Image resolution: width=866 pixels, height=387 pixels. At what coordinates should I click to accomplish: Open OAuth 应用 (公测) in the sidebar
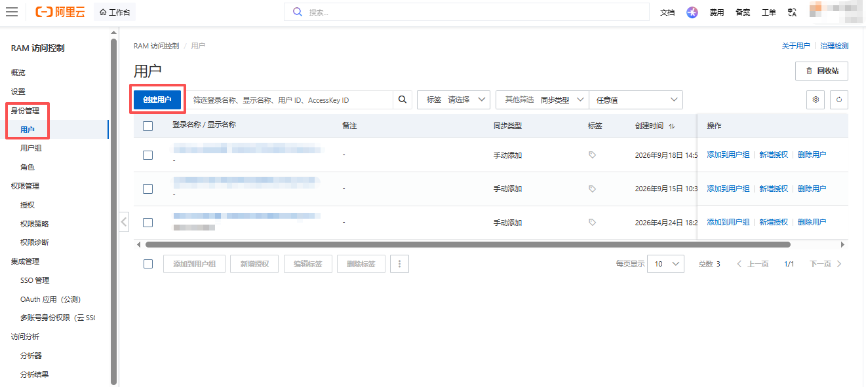[x=50, y=299]
